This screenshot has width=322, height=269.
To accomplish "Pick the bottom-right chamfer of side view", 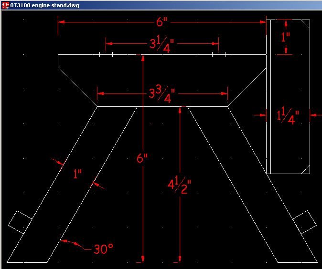I will (305, 169).
